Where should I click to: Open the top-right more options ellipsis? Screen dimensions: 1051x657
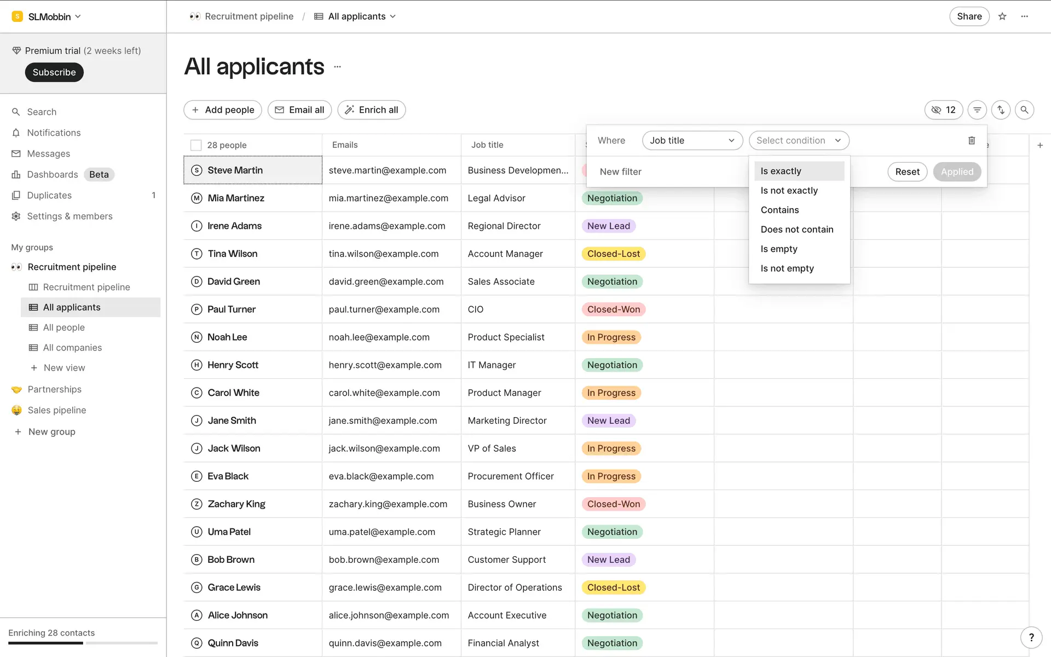click(x=1025, y=16)
